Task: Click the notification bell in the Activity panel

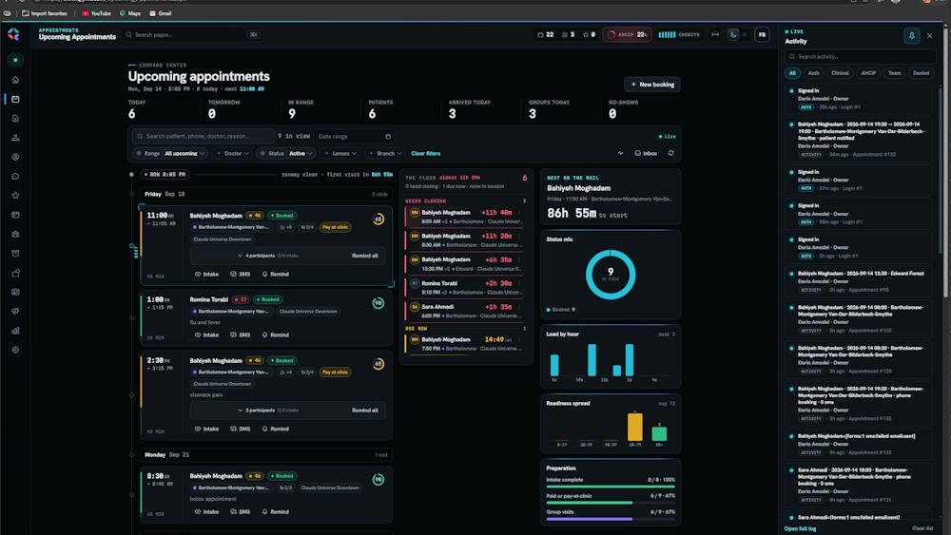Action: [911, 36]
